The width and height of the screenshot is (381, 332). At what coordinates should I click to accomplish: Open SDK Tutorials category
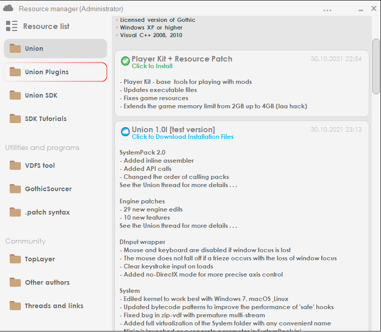click(45, 119)
